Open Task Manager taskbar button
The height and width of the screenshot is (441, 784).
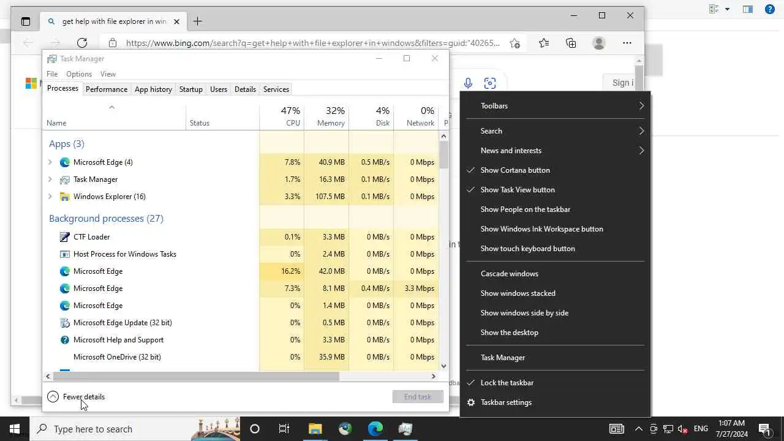[x=405, y=429]
